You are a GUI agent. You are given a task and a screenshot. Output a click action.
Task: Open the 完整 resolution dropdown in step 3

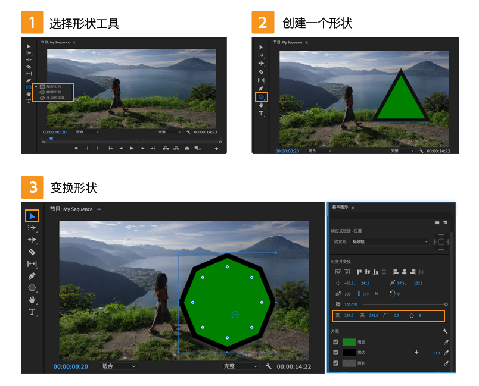(x=241, y=366)
